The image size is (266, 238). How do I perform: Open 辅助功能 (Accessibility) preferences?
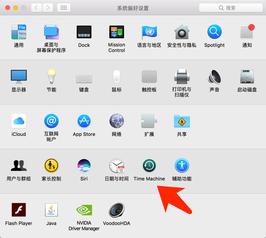(x=182, y=166)
